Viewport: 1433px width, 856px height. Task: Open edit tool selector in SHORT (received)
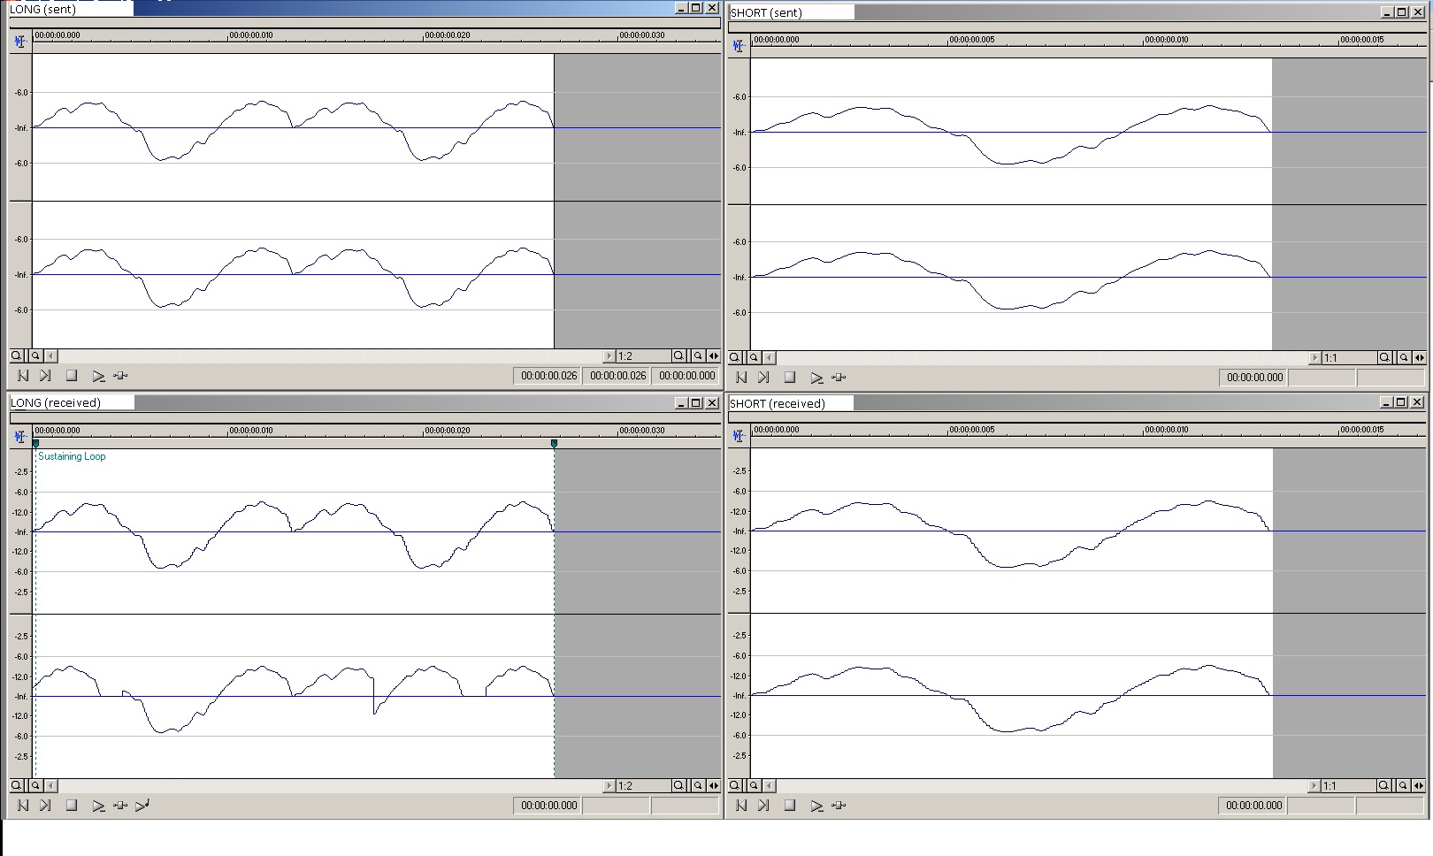(x=739, y=436)
